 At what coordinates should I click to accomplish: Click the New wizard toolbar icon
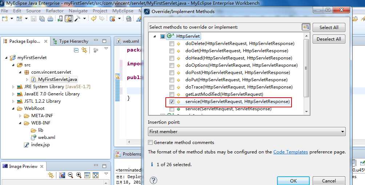5,18
